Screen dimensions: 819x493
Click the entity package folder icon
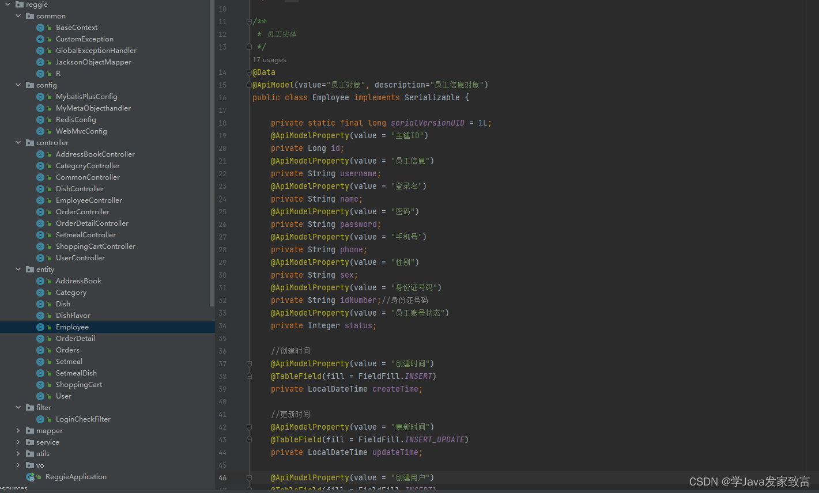[30, 270]
